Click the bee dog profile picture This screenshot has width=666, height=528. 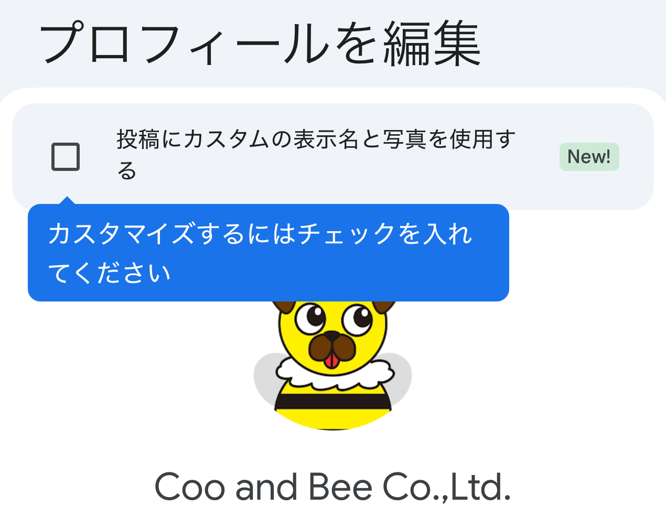[x=333, y=365]
